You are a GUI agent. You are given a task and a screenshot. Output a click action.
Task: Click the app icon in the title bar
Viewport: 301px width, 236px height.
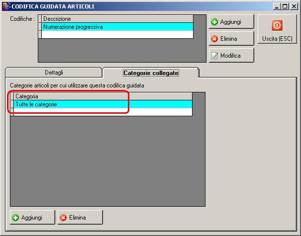6,6
